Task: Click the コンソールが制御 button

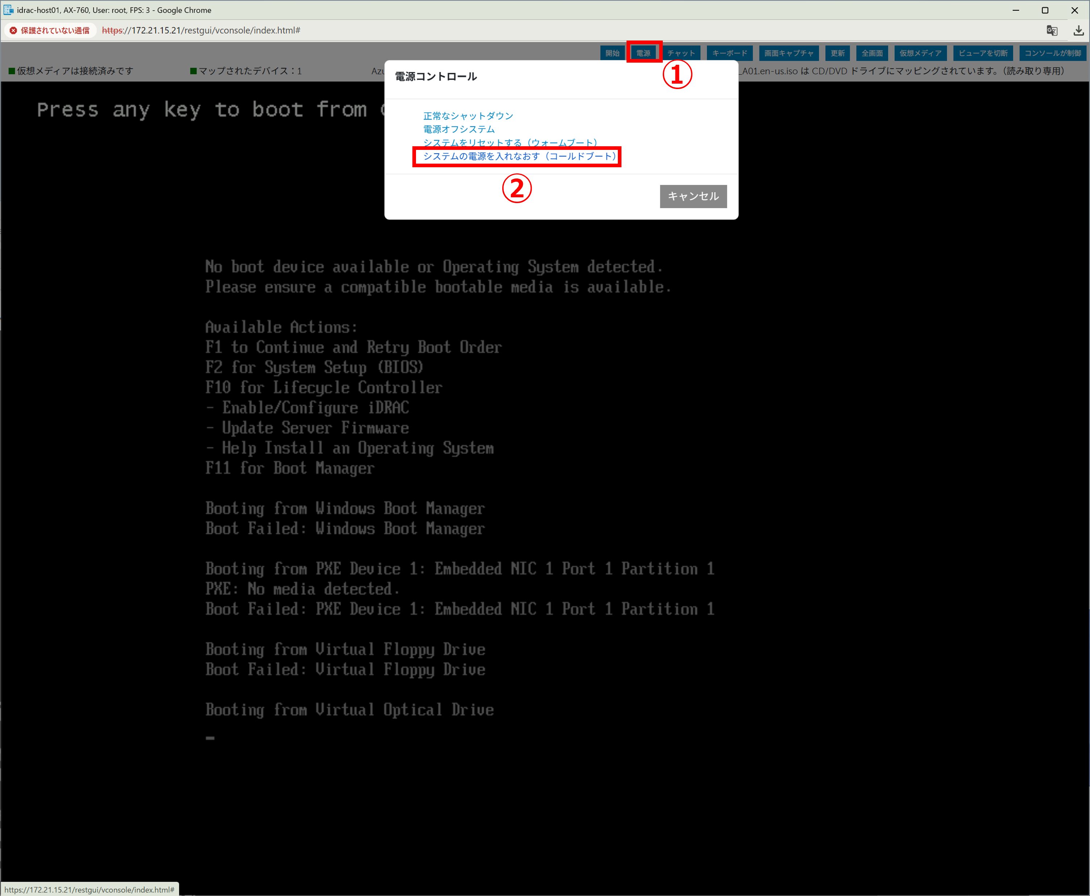Action: 1052,53
